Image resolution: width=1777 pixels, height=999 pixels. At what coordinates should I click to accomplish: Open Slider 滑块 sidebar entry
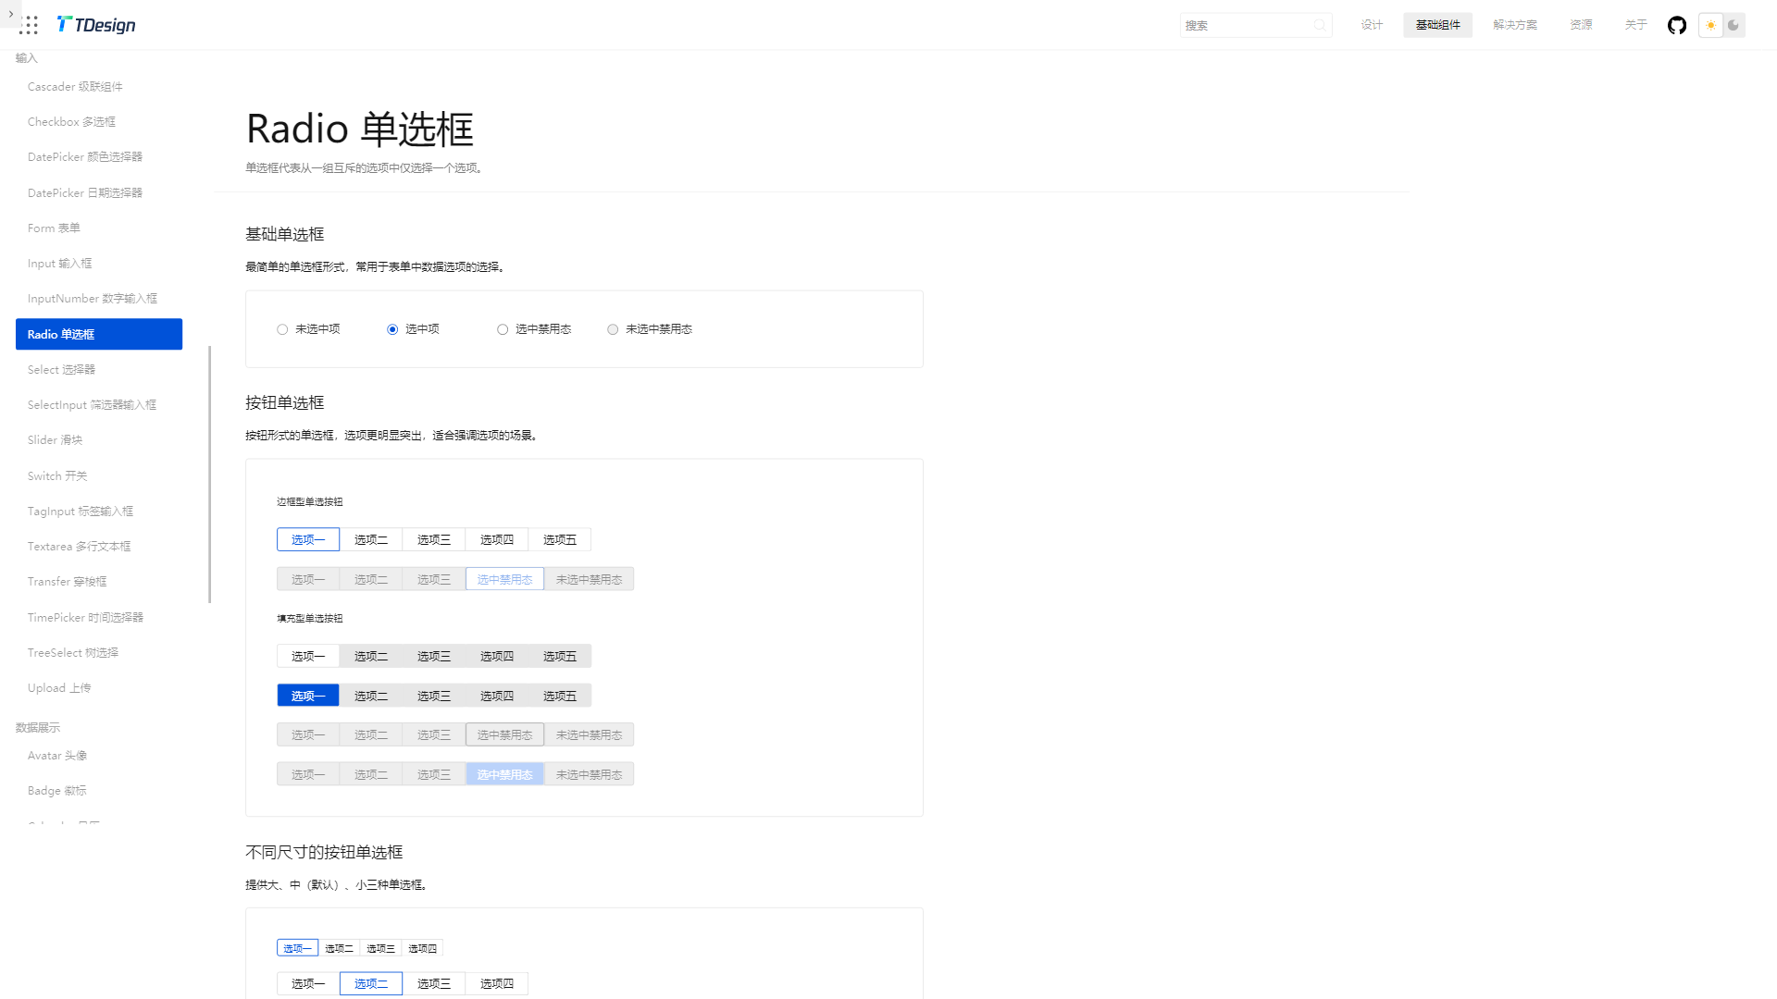55,440
